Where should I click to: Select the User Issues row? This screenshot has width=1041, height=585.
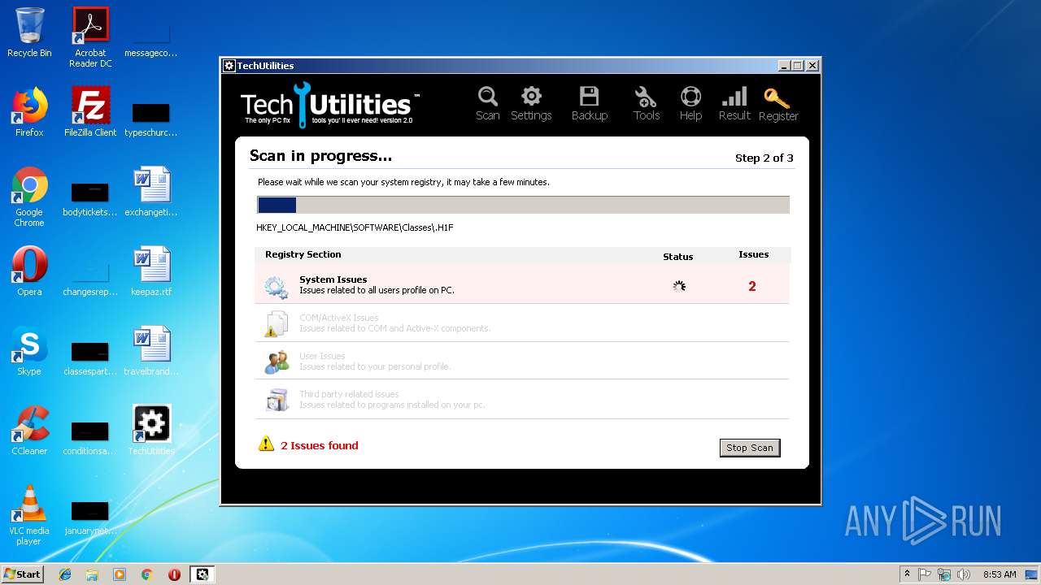521,361
